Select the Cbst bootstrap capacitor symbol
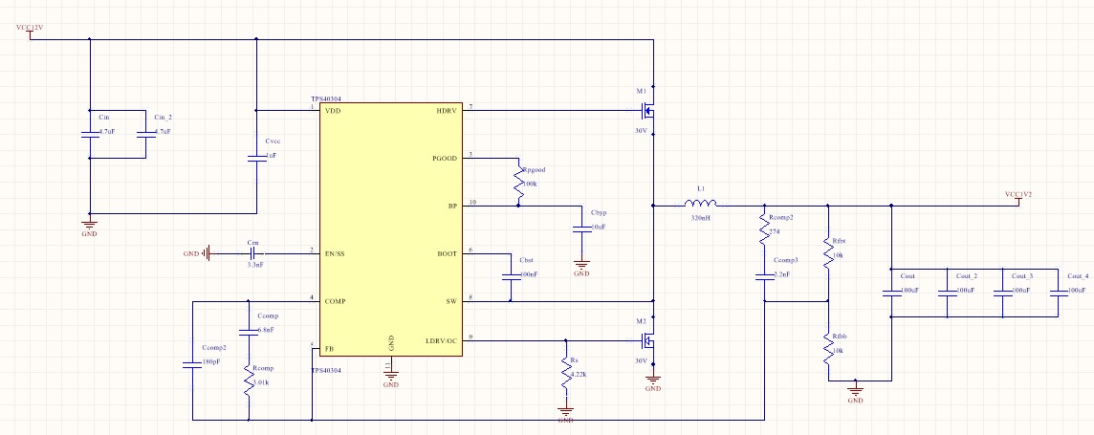Image resolution: width=1094 pixels, height=435 pixels. (x=511, y=276)
